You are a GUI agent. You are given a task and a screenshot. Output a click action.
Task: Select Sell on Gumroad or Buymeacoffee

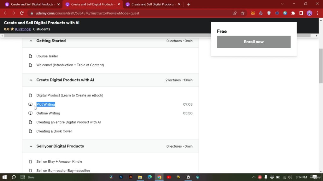[63, 171]
